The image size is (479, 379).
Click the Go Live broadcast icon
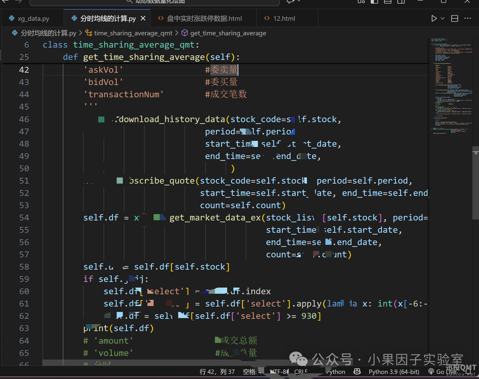[x=431, y=372]
